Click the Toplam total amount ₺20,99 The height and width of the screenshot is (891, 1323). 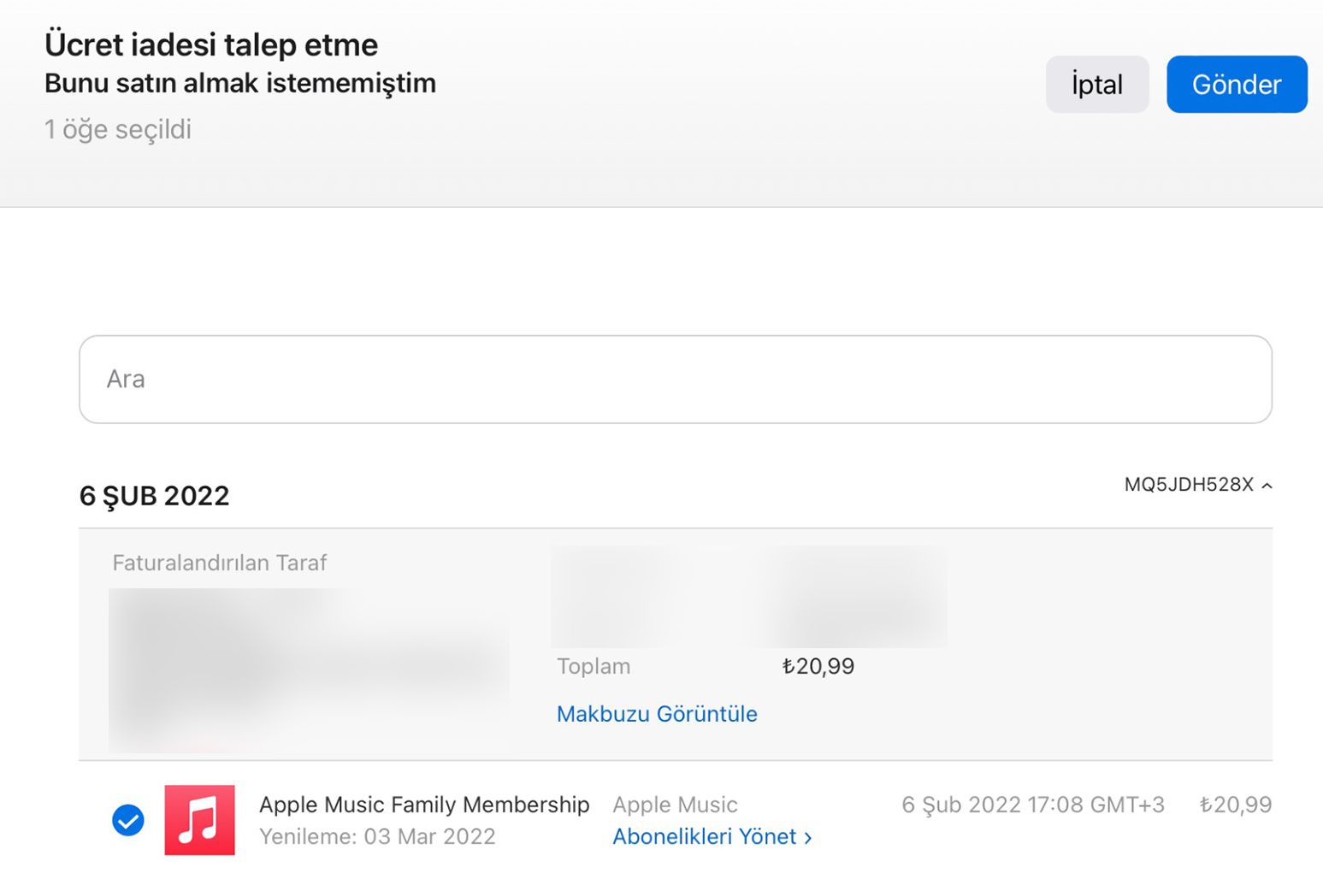(x=818, y=666)
